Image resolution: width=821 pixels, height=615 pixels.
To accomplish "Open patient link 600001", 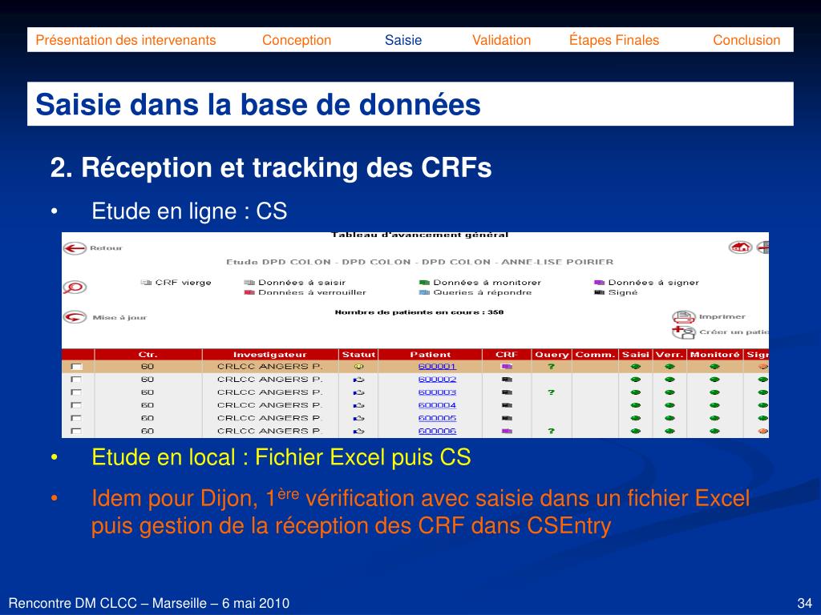I will (x=437, y=367).
